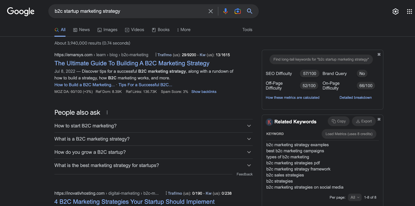Close the SEO Difficulty widget
Viewport: 415px width, 206px height.
379,55
